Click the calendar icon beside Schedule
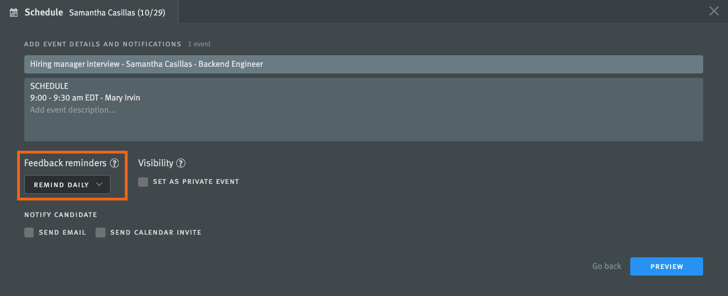728x296 pixels. [x=14, y=12]
